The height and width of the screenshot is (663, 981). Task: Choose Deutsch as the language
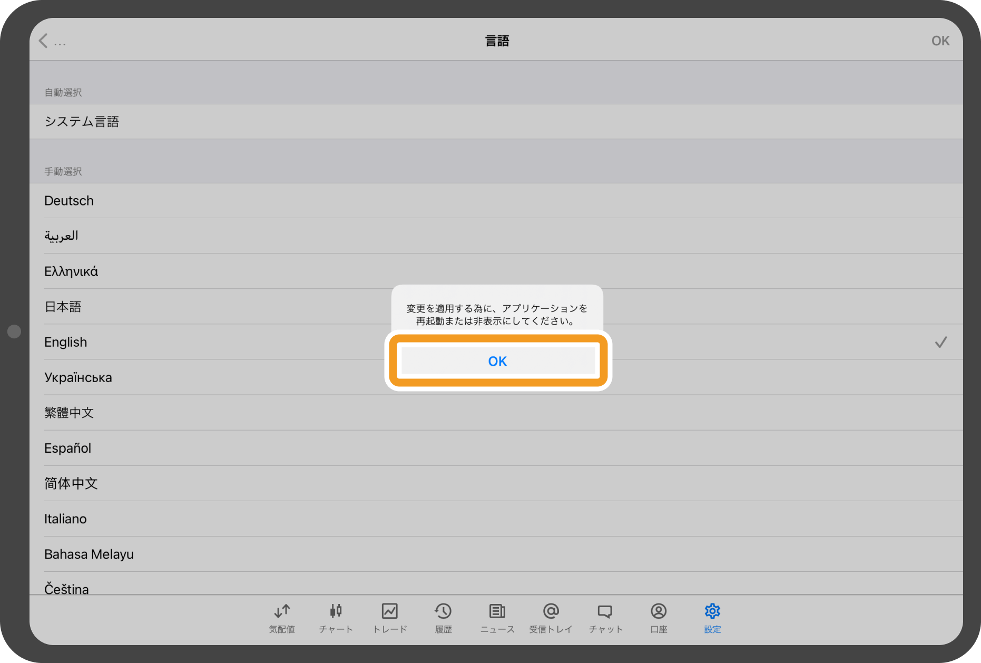pyautogui.click(x=69, y=201)
